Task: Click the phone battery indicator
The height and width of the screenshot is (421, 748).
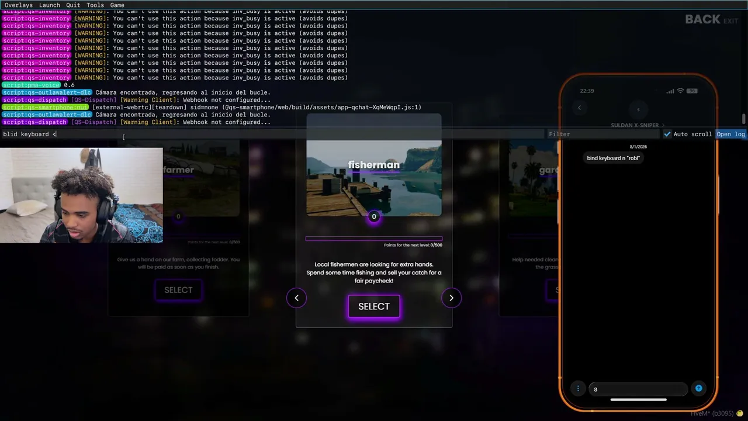Action: point(692,91)
